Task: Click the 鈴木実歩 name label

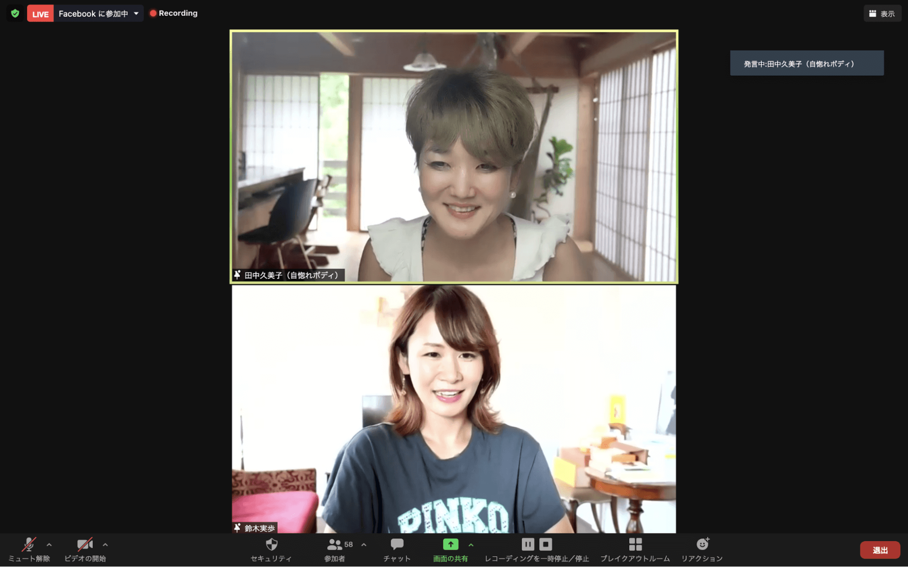Action: tap(260, 528)
